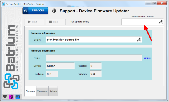The height and width of the screenshot is (102, 169).
Task: Click the Stop update button
Action: tap(55, 22)
